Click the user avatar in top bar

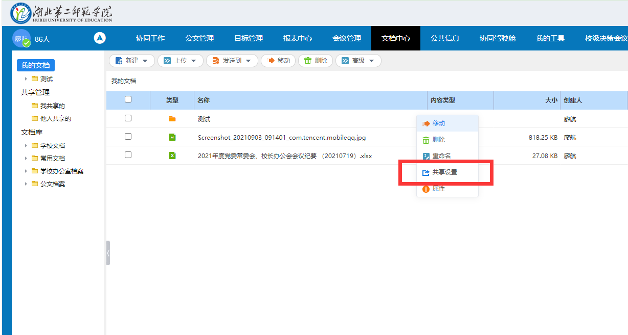pyautogui.click(x=21, y=39)
